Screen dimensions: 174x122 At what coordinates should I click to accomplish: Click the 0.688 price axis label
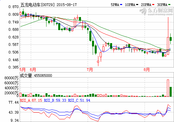(x=13, y=29)
